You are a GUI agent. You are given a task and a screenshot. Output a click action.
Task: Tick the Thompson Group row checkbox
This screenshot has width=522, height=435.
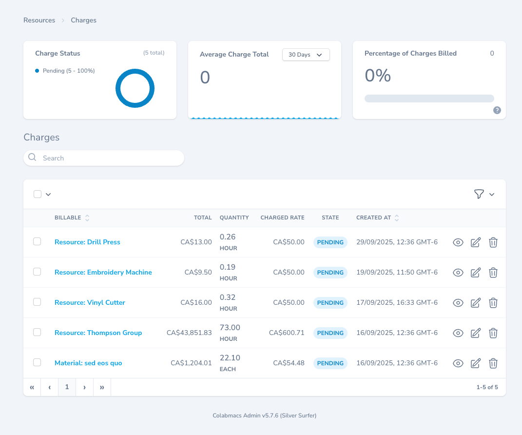[x=37, y=332]
